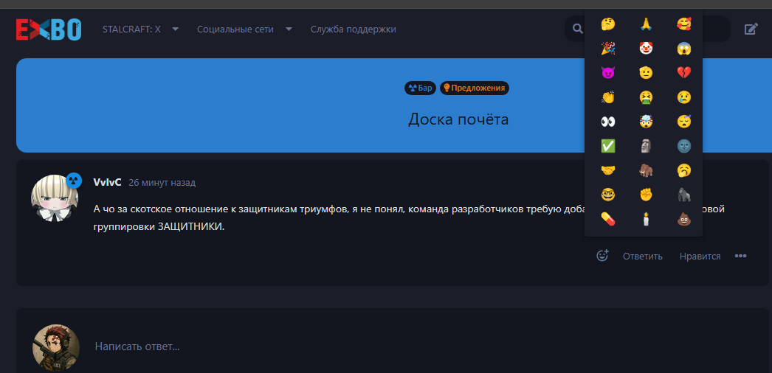Screen dimensions: 772x373
Task: Open the post options three-dots menu
Action: 740,256
